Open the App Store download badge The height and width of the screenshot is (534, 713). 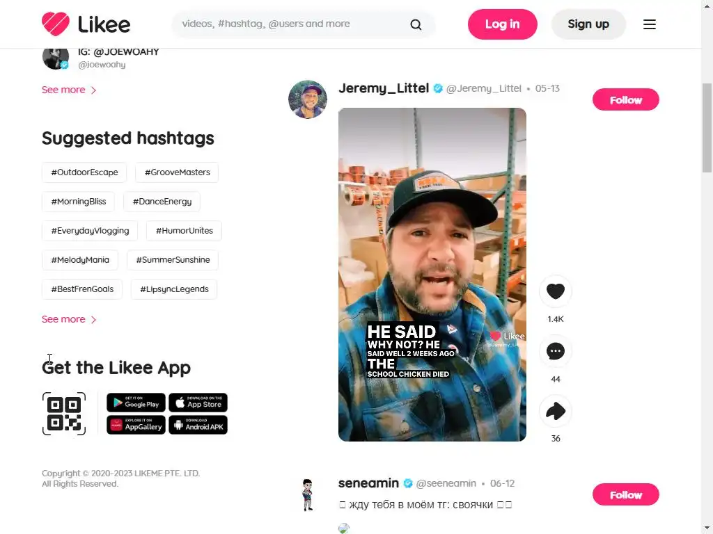tap(198, 403)
